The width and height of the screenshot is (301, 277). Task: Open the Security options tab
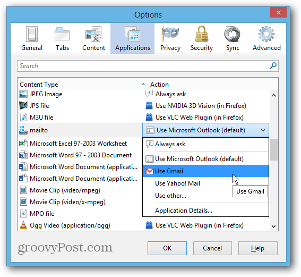click(x=202, y=38)
